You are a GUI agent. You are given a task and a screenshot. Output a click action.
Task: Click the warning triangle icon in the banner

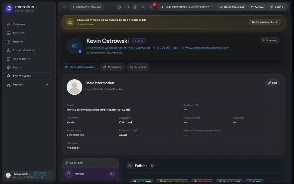click(x=70, y=22)
